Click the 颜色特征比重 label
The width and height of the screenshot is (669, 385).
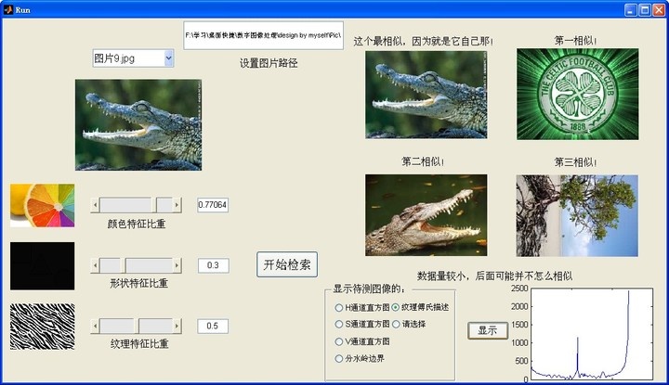pos(137,224)
